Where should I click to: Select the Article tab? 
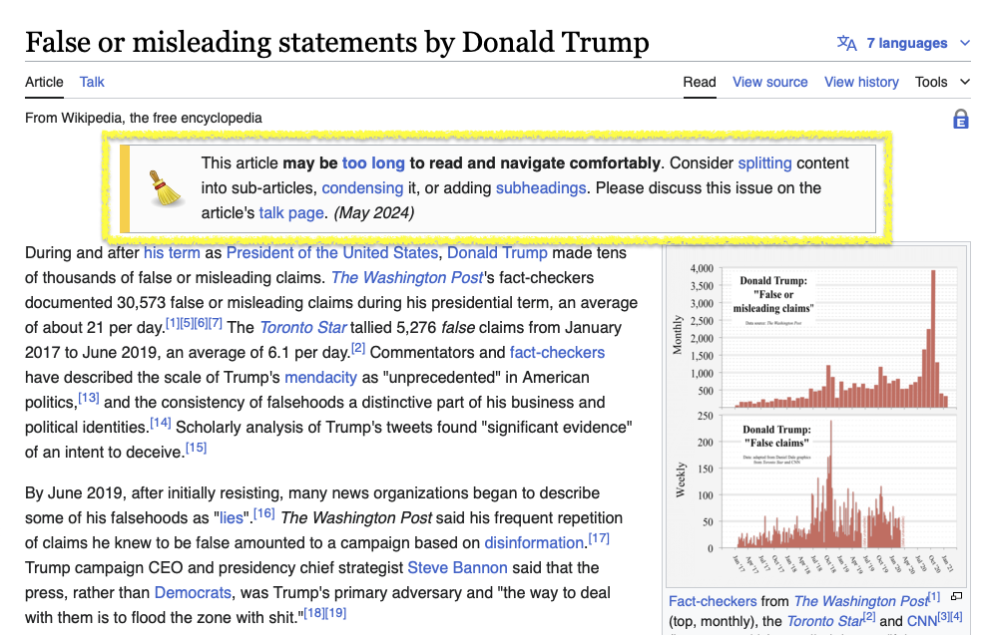coord(44,82)
